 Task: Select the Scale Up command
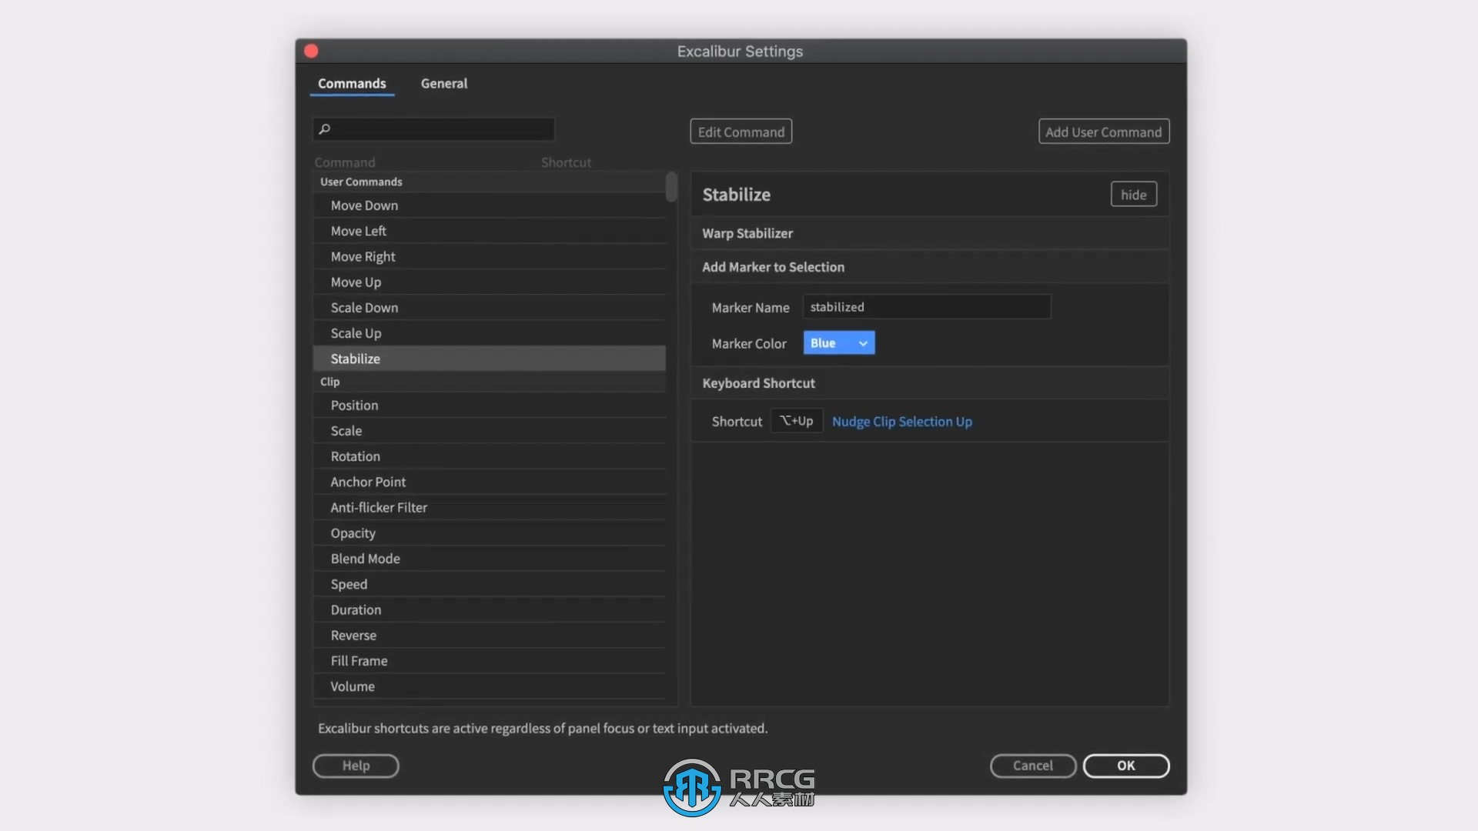489,332
